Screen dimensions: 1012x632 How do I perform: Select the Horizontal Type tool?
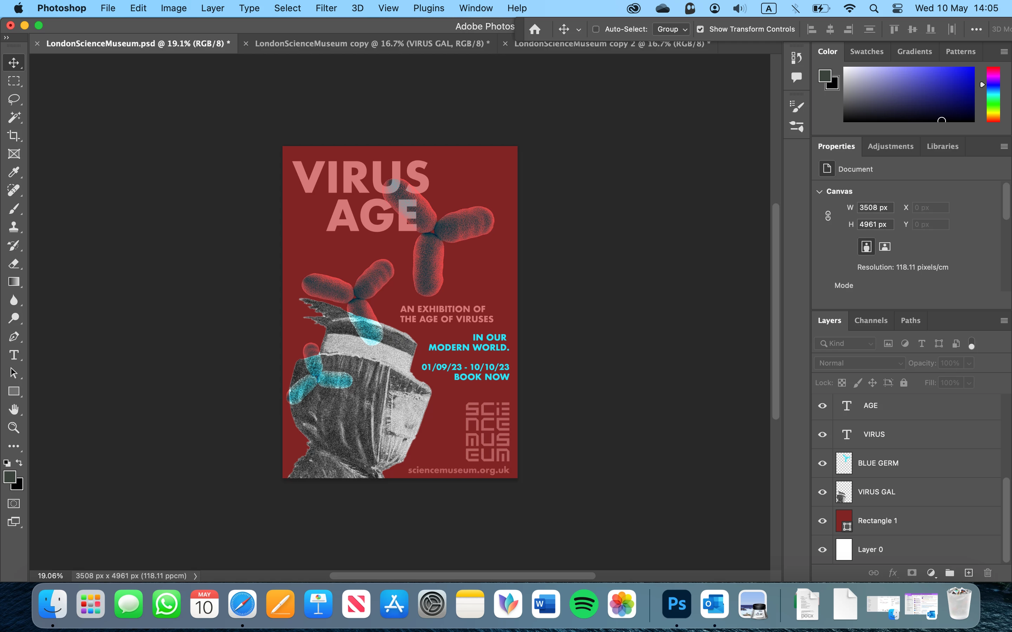(14, 355)
